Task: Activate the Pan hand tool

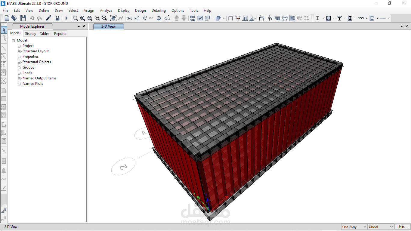Action: point(113,18)
